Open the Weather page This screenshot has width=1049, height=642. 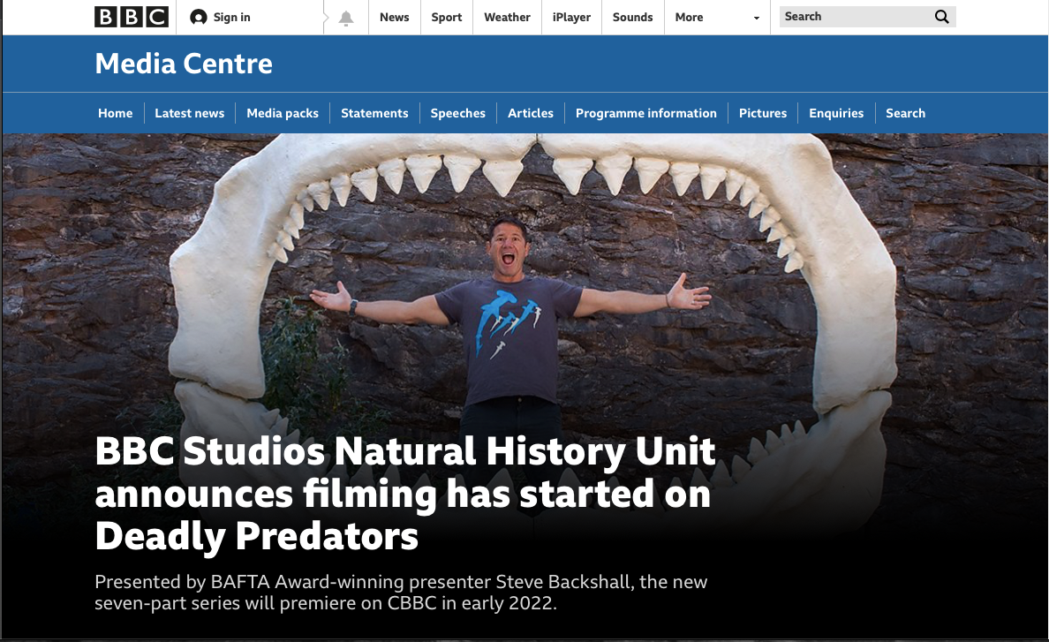pos(507,18)
